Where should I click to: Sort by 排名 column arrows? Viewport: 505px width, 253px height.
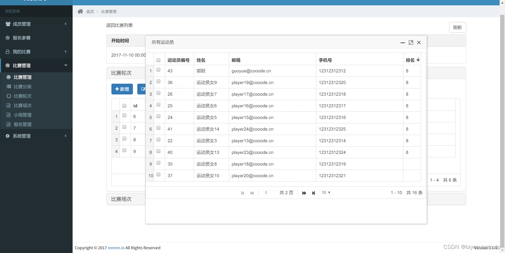point(418,59)
